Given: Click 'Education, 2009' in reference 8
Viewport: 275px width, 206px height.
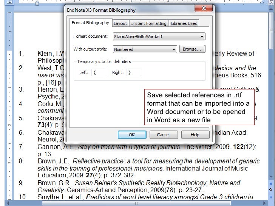Looking at the screenshot, I should click(60, 175).
